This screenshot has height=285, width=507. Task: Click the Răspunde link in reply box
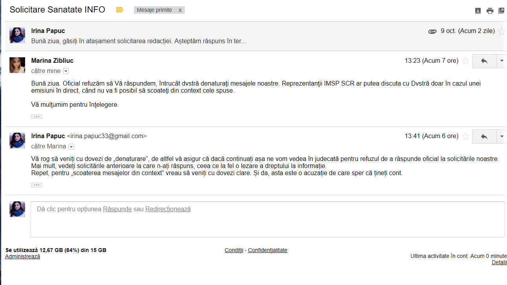[117, 209]
